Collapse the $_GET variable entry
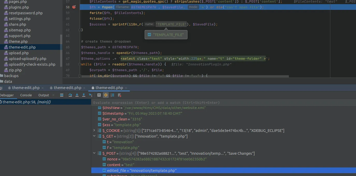This screenshot has height=176, width=356. click(94, 136)
